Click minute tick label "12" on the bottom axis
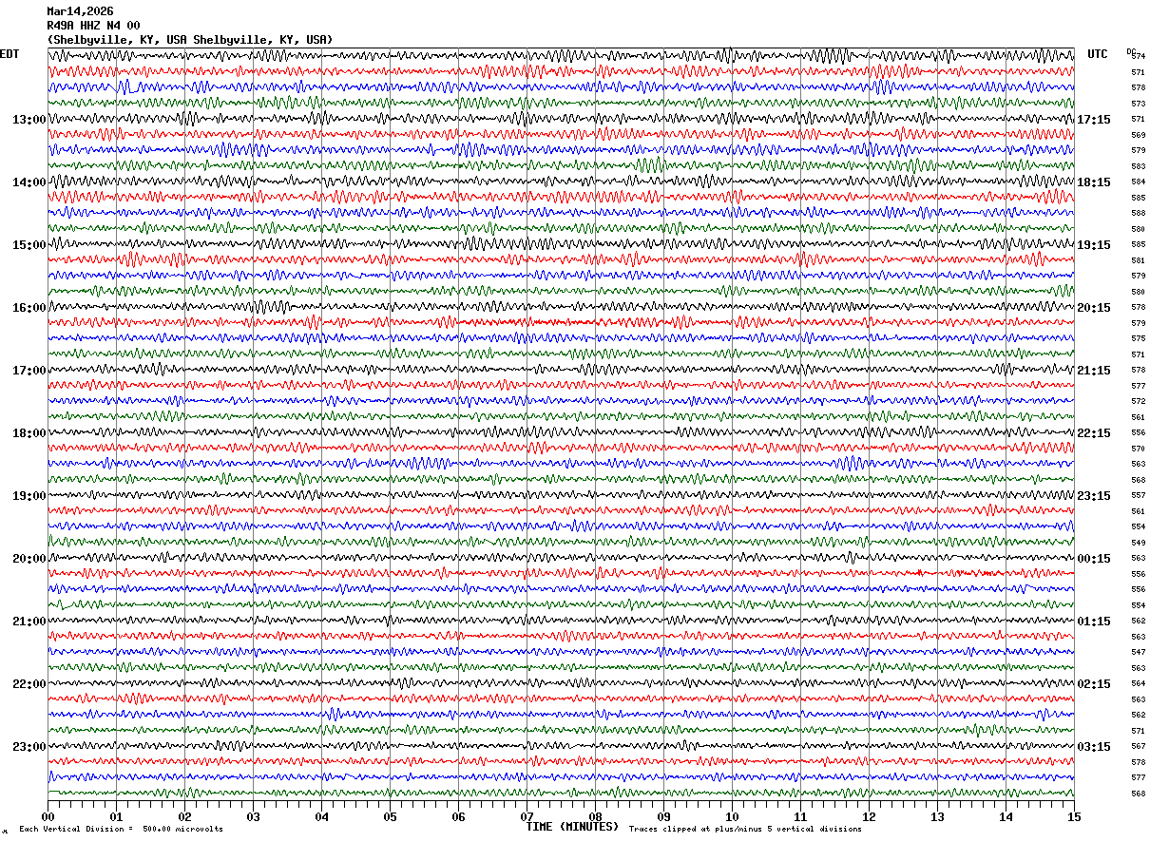 coord(869,817)
